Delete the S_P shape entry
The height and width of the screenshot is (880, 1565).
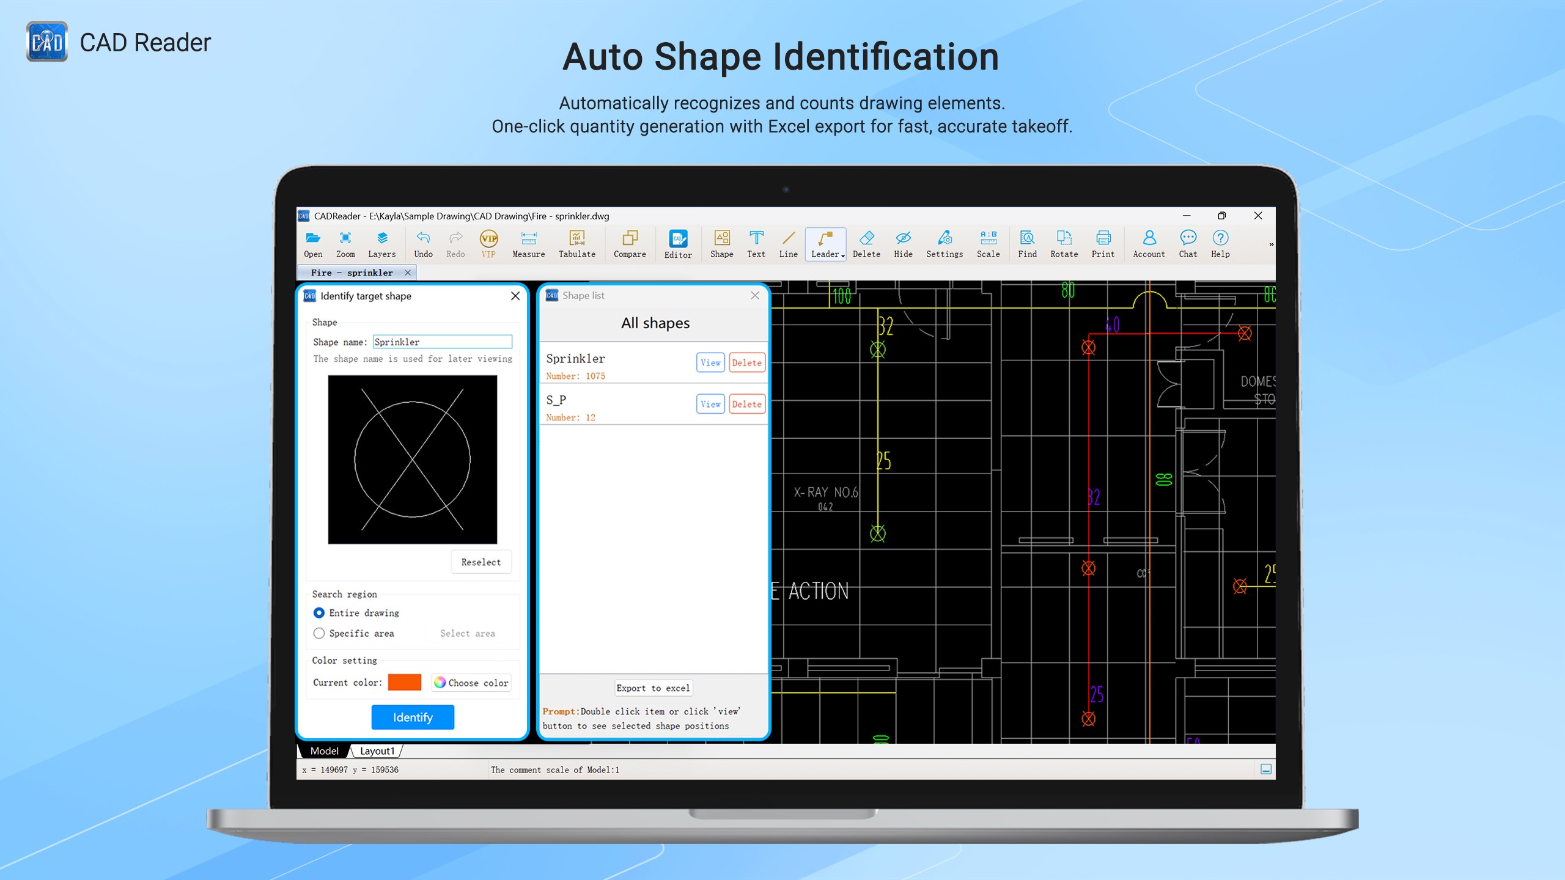tap(747, 405)
